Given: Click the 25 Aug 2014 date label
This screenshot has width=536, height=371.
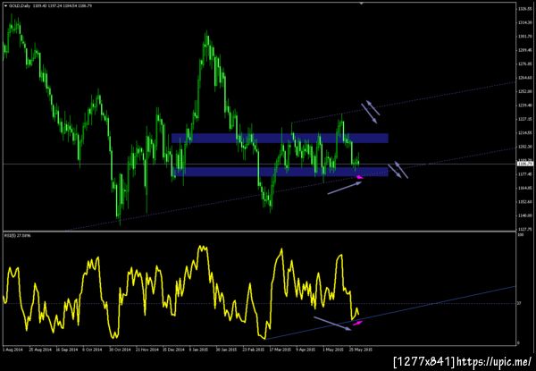Looking at the screenshot, I should [x=40, y=350].
